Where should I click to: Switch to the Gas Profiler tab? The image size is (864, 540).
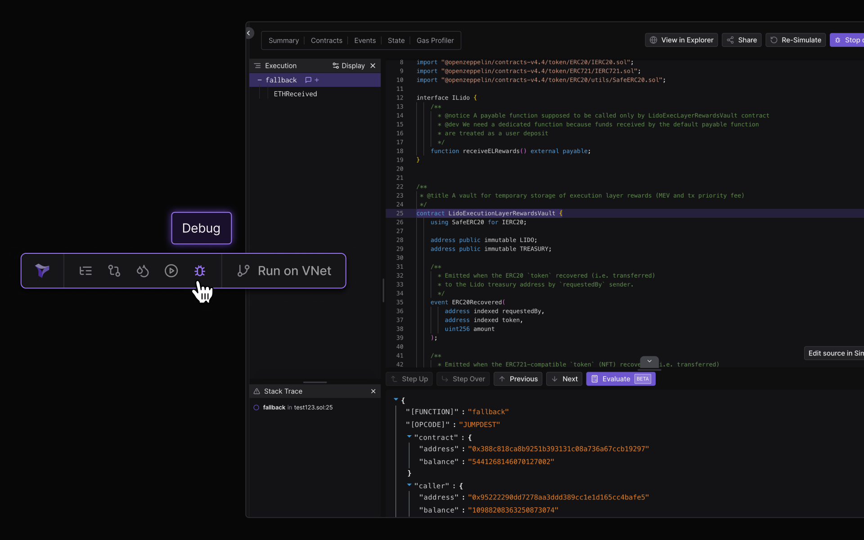point(435,40)
